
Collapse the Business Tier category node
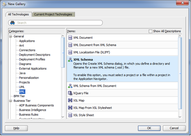pos(11,101)
